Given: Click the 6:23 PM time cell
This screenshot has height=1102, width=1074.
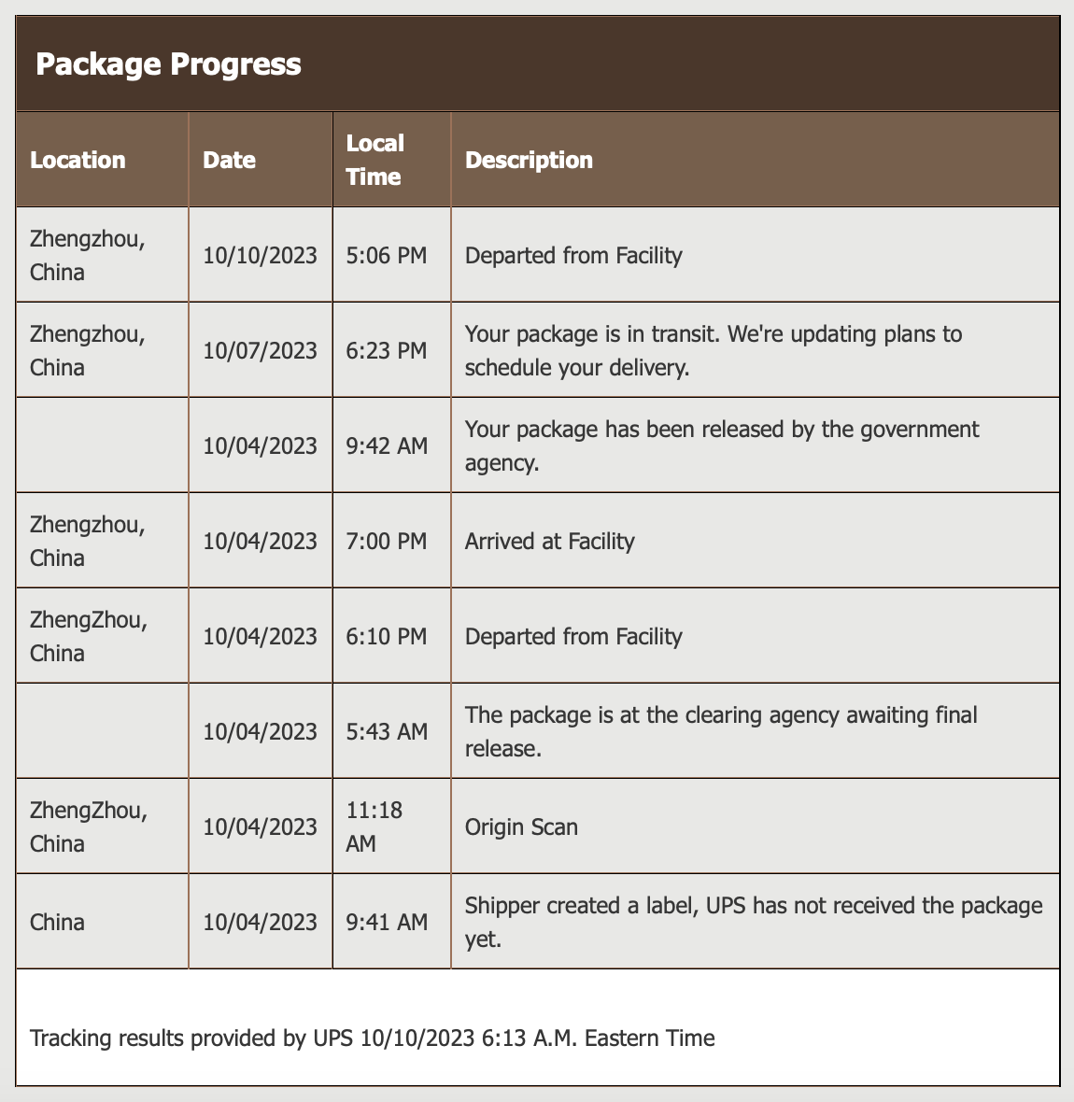Looking at the screenshot, I should (x=387, y=350).
